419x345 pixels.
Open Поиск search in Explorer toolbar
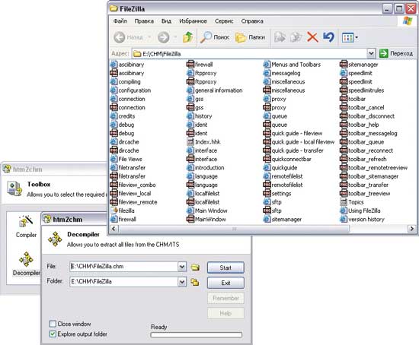tap(215, 37)
